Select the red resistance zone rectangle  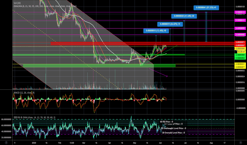[143, 43]
